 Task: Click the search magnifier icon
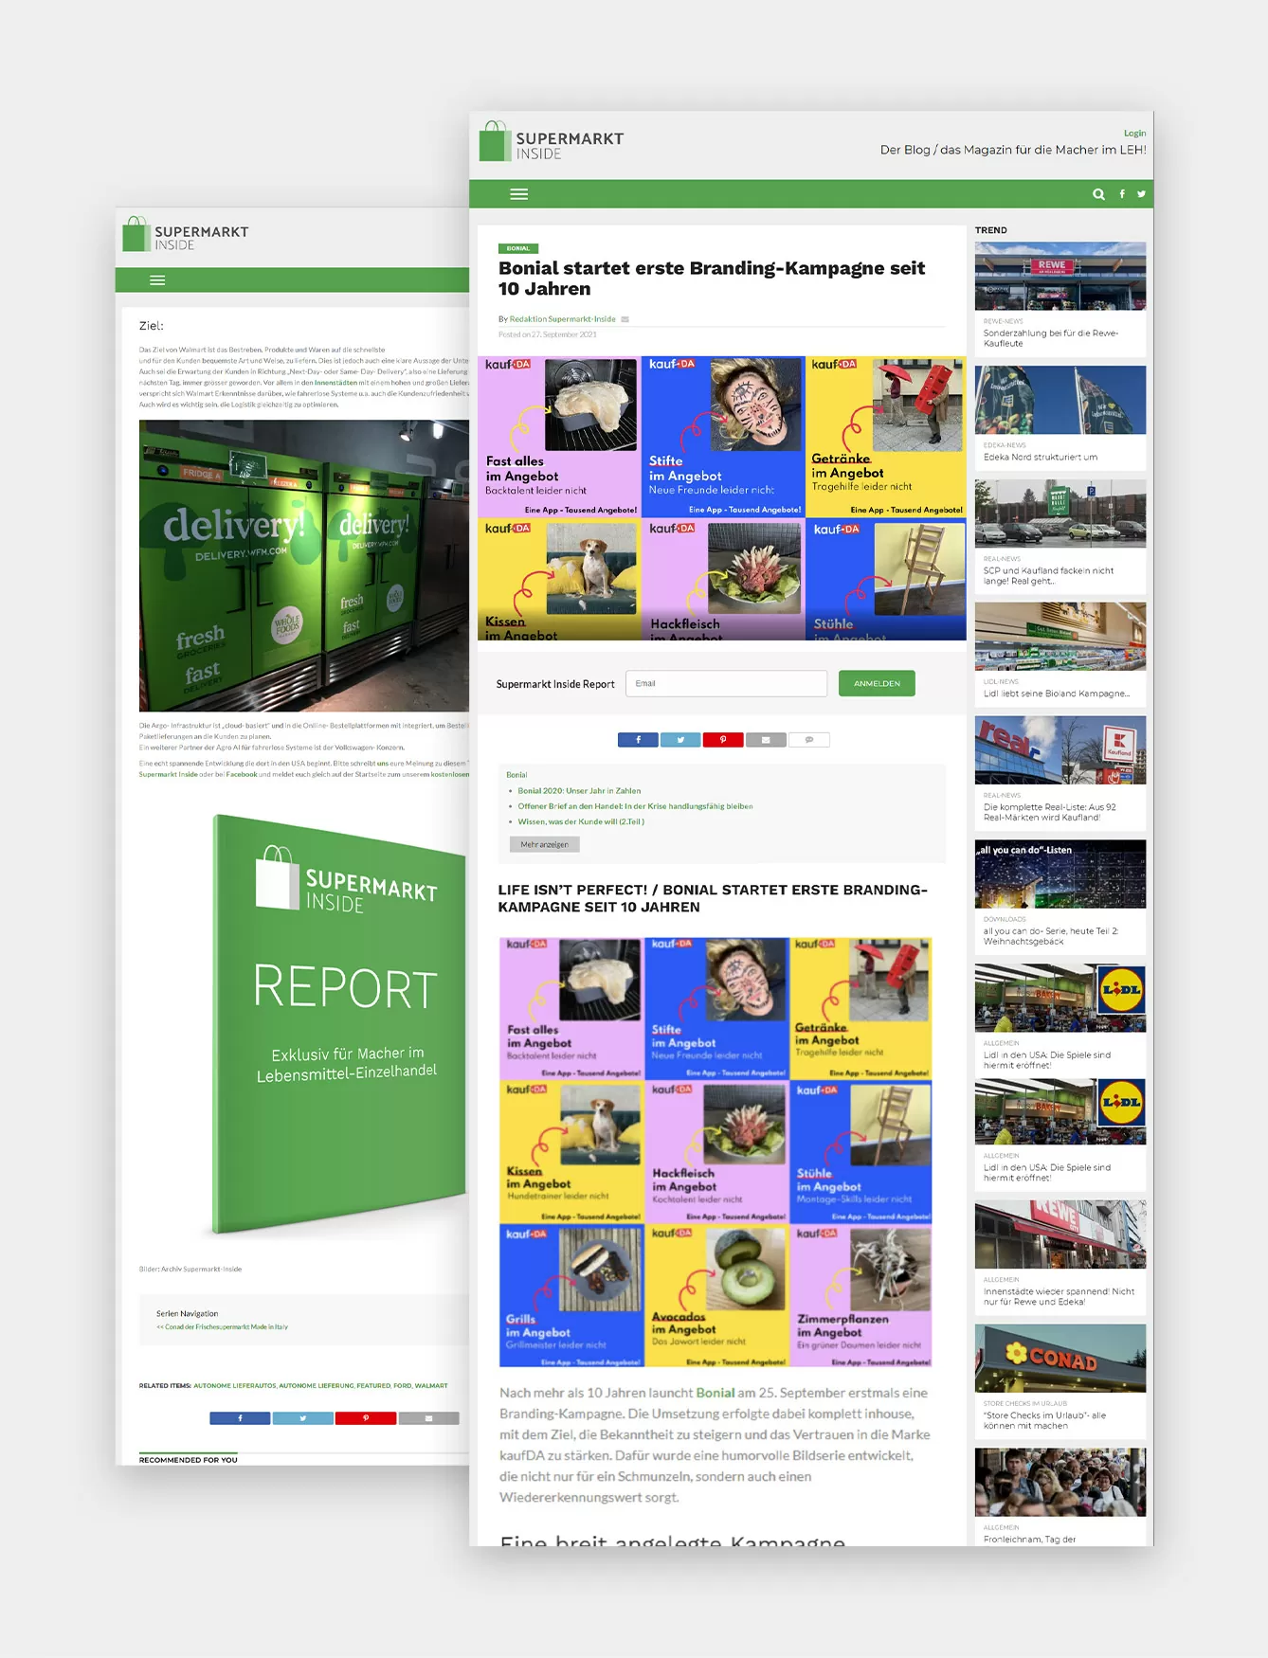[x=1098, y=194]
